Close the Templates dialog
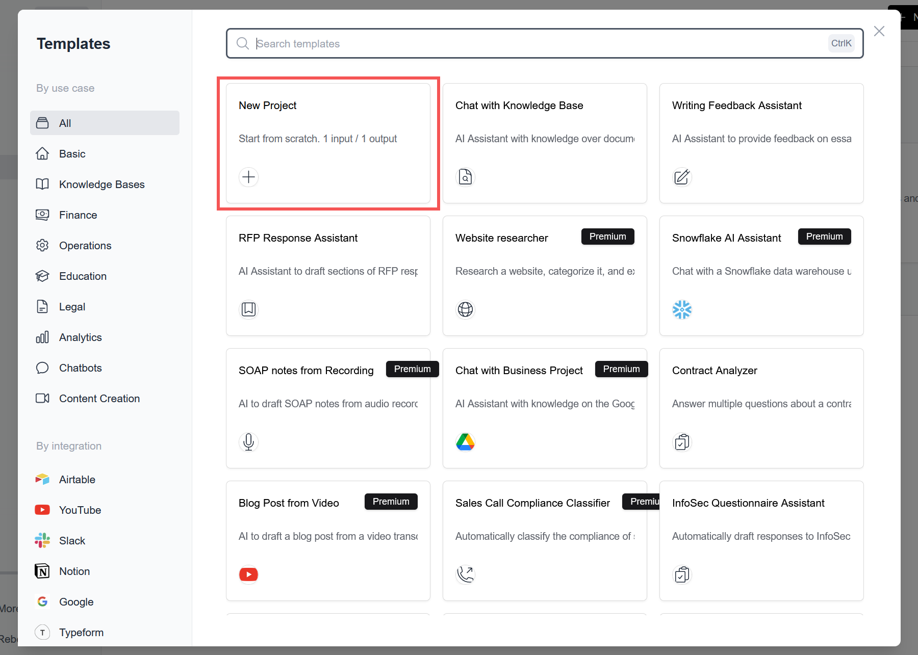 tap(879, 31)
